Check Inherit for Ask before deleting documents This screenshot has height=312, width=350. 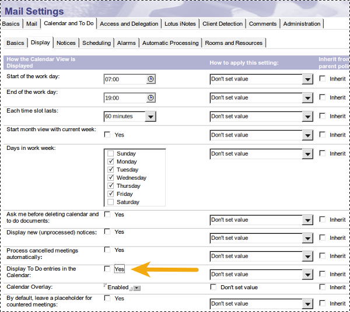click(323, 219)
